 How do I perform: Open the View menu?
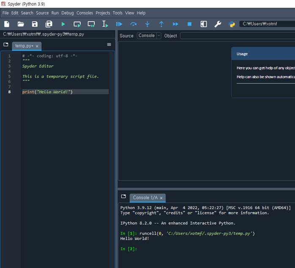130,13
